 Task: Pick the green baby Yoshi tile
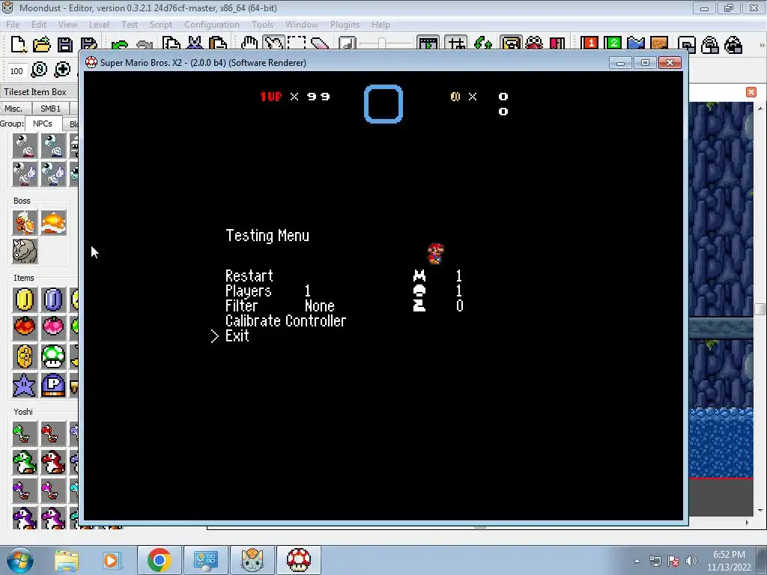tap(25, 433)
